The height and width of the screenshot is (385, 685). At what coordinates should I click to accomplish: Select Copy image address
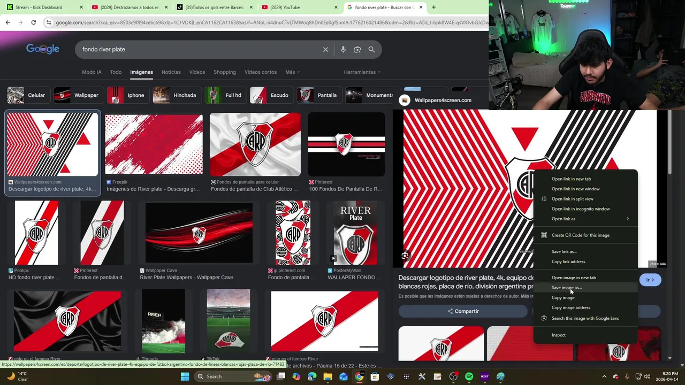point(585,307)
